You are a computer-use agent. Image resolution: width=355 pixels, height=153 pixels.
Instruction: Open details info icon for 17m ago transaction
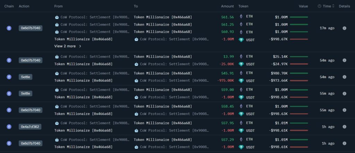click(x=344, y=28)
